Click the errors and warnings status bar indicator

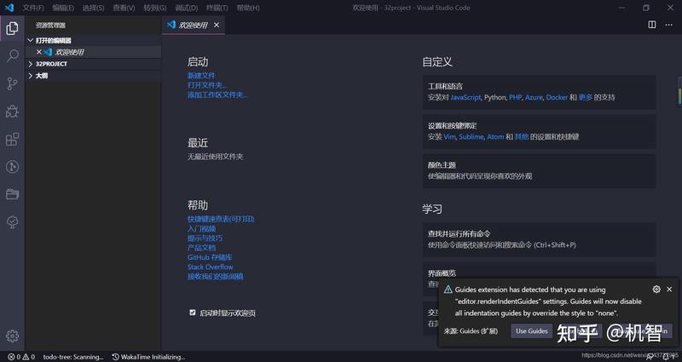(x=20, y=357)
